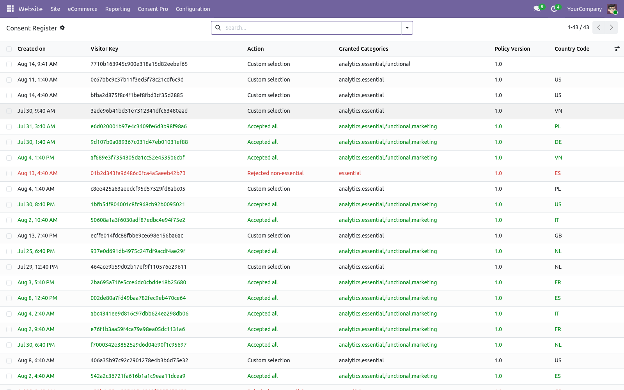The width and height of the screenshot is (624, 390).
Task: Open the optional columns adjuster
Action: 617,49
